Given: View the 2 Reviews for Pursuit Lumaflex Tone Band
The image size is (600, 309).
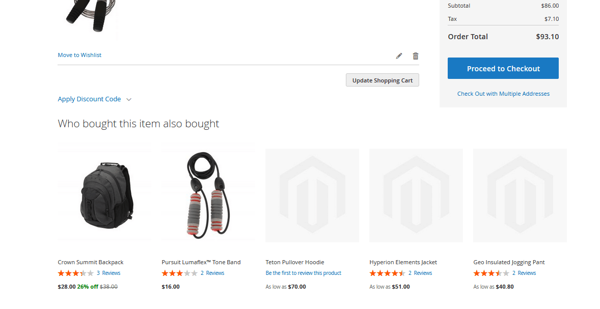Looking at the screenshot, I should [x=212, y=273].
